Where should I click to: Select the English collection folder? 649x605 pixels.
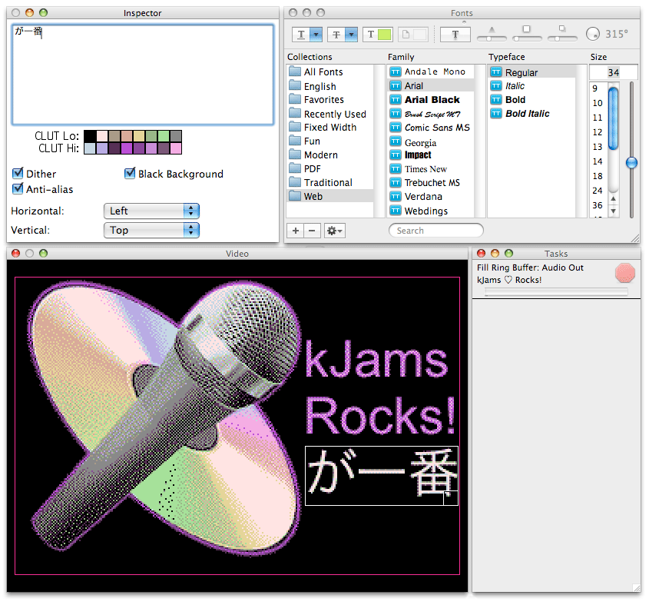tap(330, 86)
